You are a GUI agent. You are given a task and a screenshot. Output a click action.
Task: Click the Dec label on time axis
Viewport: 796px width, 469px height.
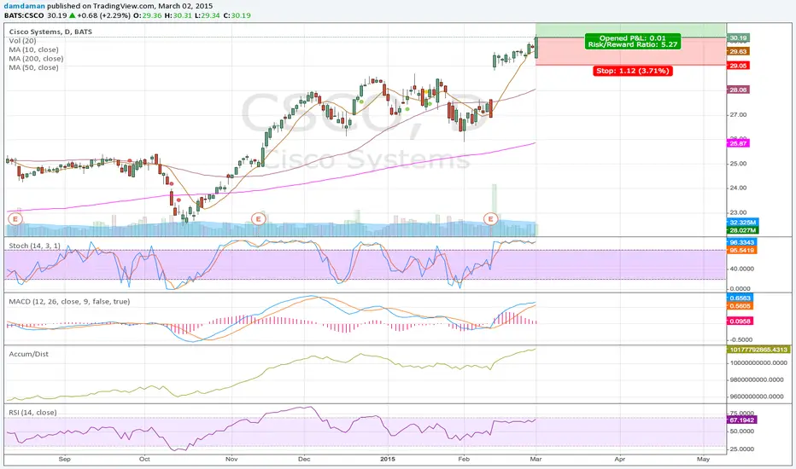(x=304, y=459)
